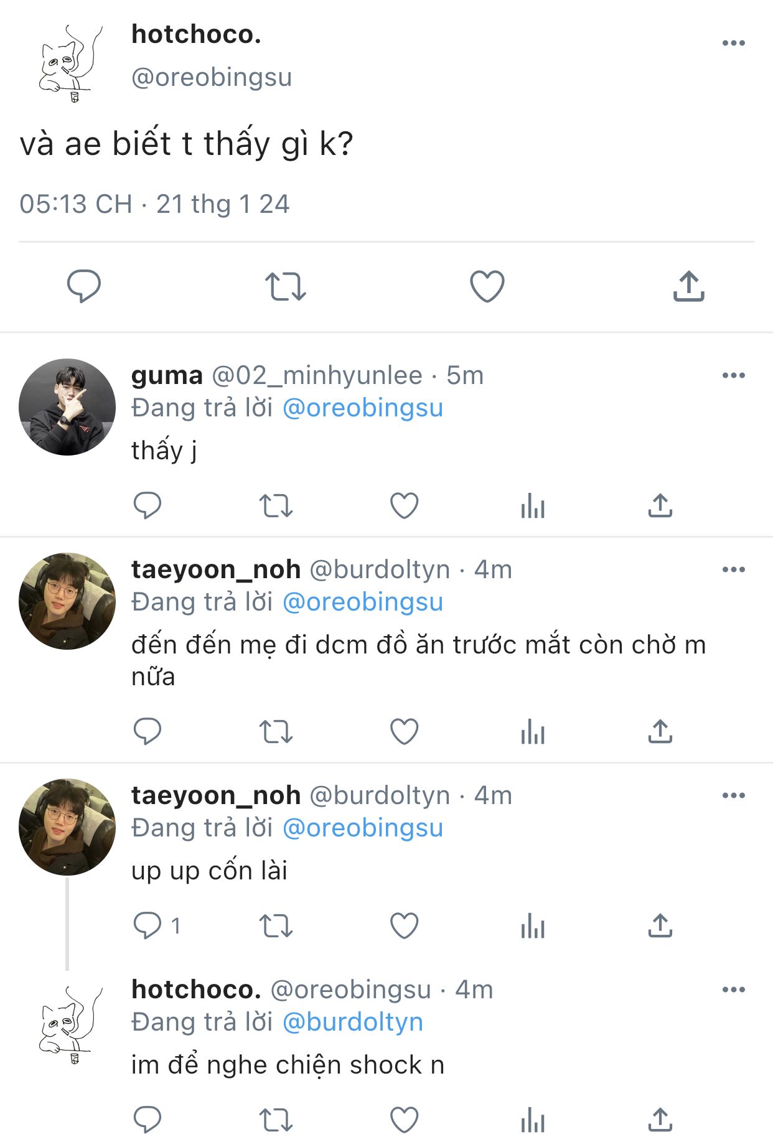Share the main tweet using share icon

(x=688, y=286)
